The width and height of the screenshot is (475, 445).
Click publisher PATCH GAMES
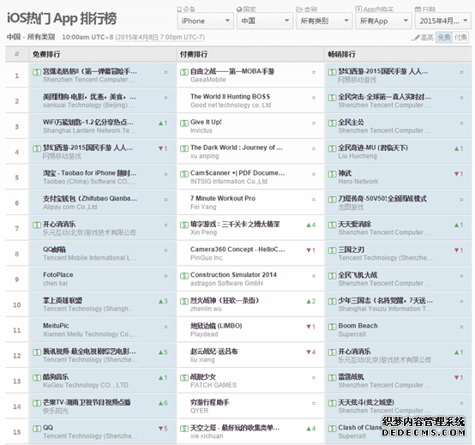pyautogui.click(x=213, y=385)
